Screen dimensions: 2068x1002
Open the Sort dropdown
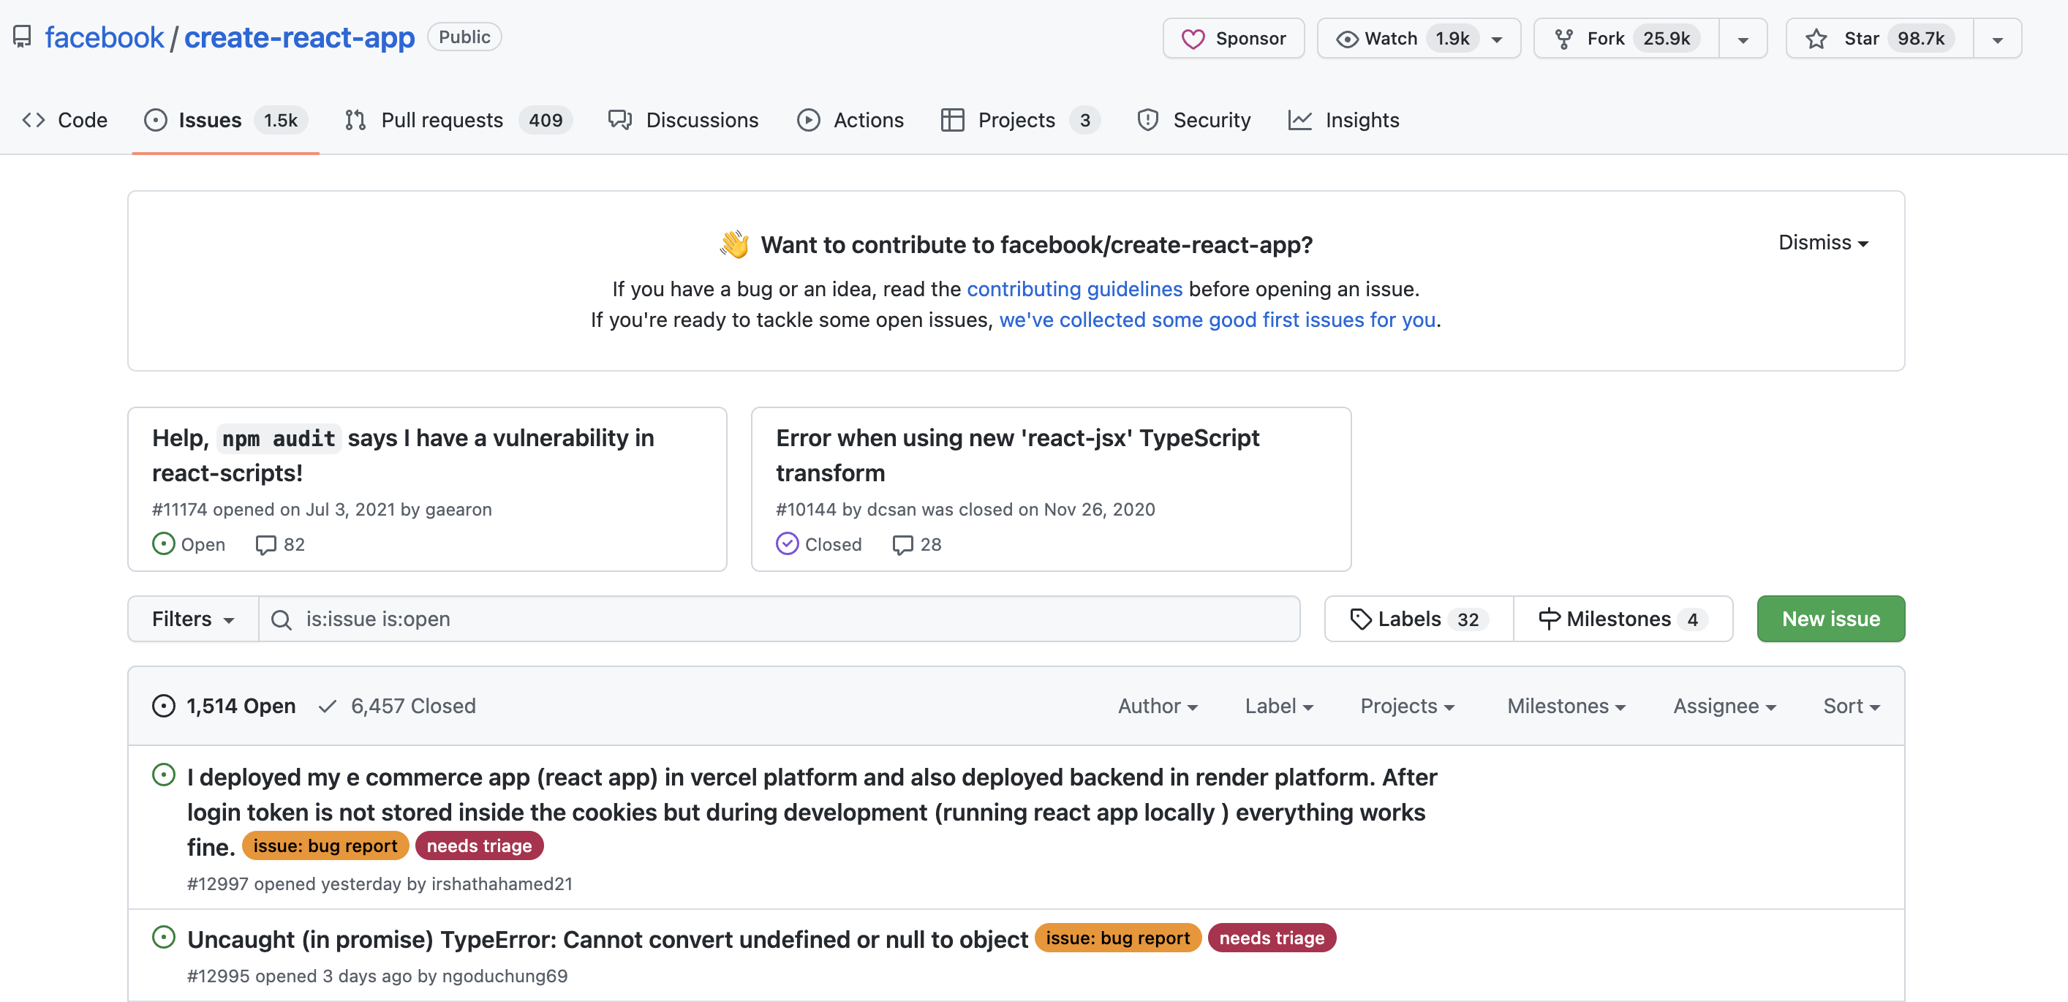coord(1852,706)
